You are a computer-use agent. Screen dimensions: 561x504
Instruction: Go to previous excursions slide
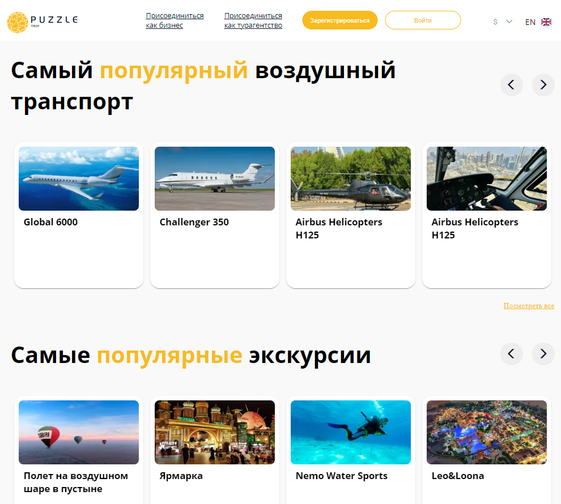pyautogui.click(x=511, y=354)
